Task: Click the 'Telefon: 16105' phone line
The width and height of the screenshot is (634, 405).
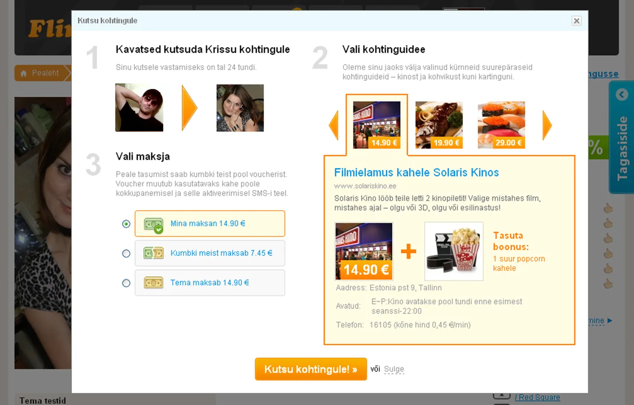Action: 403,325
